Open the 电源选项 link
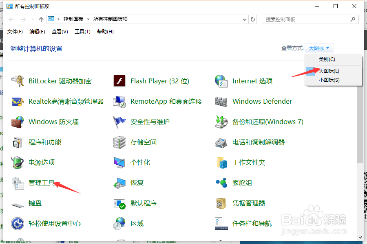Viewport: 367px width, 244px height. 42,163
